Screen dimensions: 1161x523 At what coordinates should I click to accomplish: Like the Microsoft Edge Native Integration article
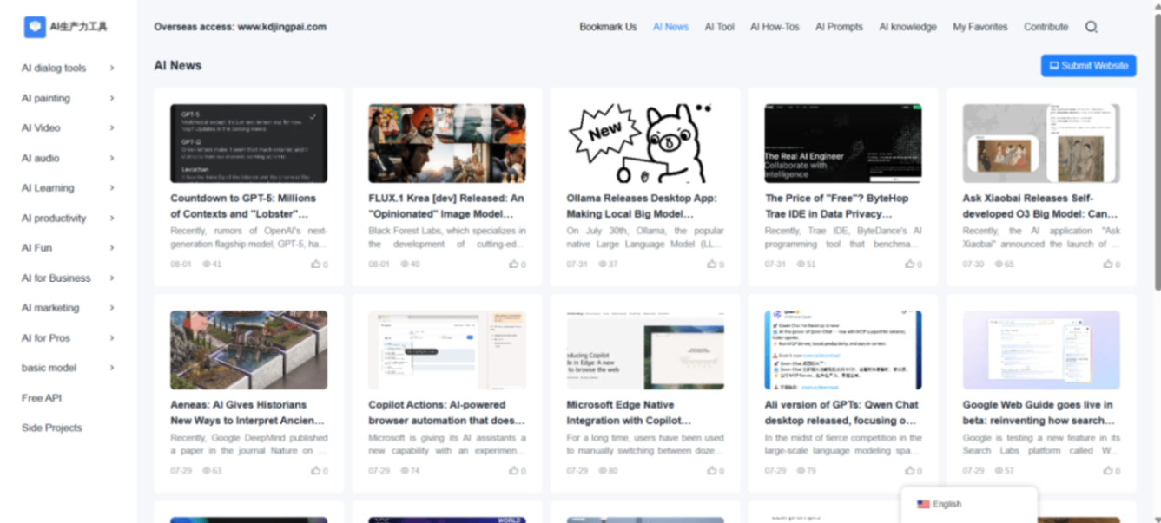[711, 471]
